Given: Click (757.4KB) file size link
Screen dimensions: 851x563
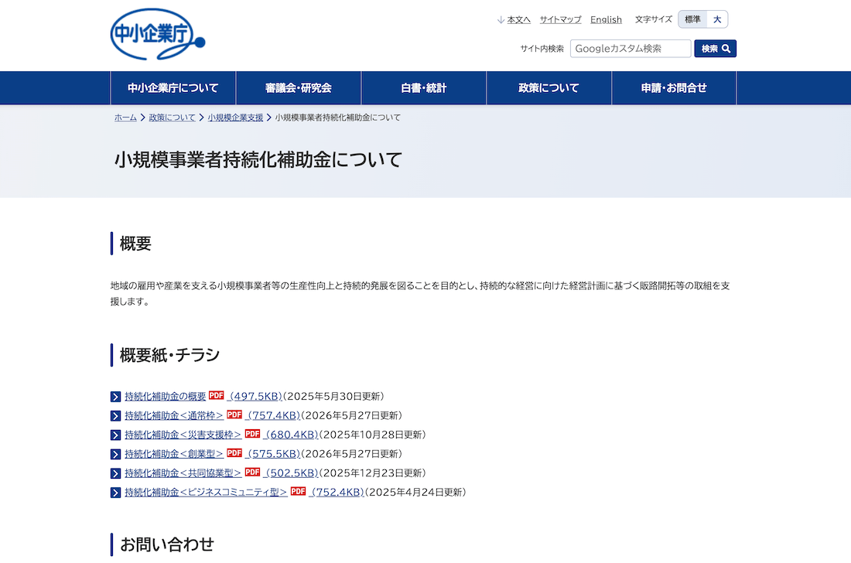Looking at the screenshot, I should coord(272,415).
